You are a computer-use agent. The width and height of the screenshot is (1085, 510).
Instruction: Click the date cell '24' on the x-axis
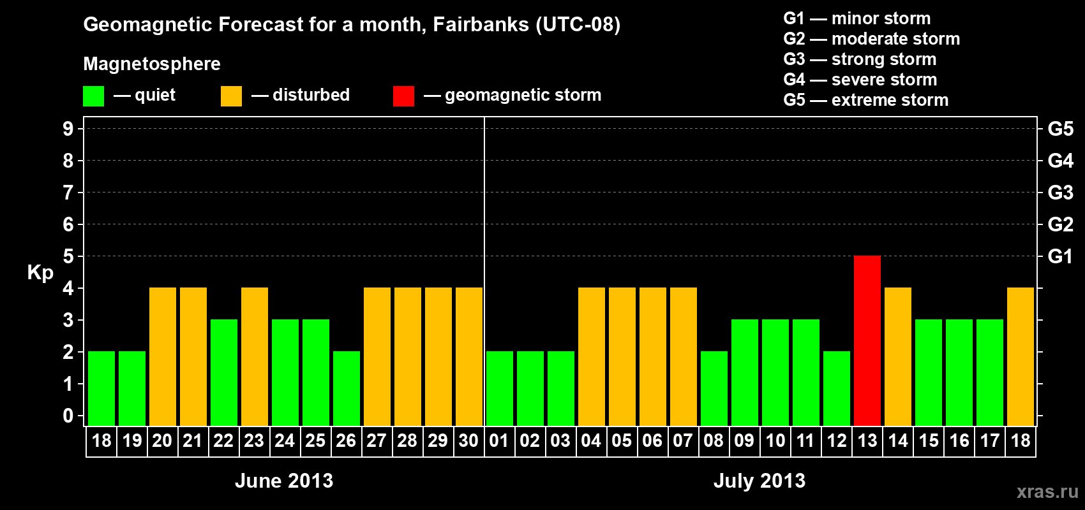point(285,441)
